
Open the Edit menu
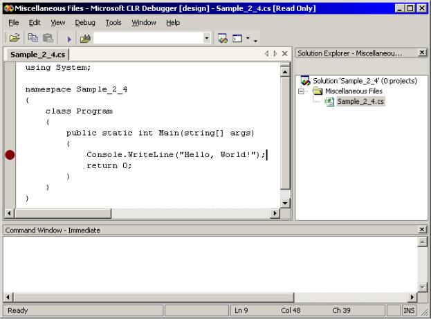coord(35,23)
